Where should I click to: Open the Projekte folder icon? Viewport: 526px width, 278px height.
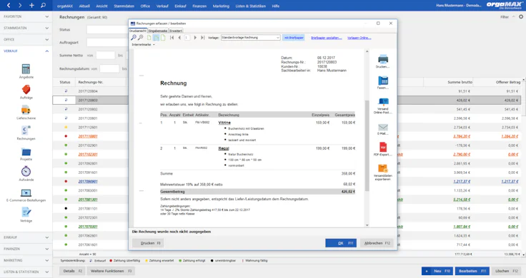point(26,152)
